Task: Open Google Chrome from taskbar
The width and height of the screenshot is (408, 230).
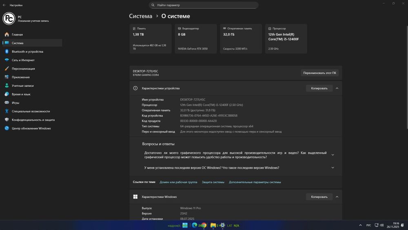Action: (204, 226)
